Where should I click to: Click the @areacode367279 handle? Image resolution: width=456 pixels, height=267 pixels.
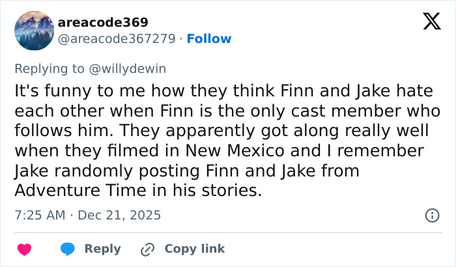(117, 39)
